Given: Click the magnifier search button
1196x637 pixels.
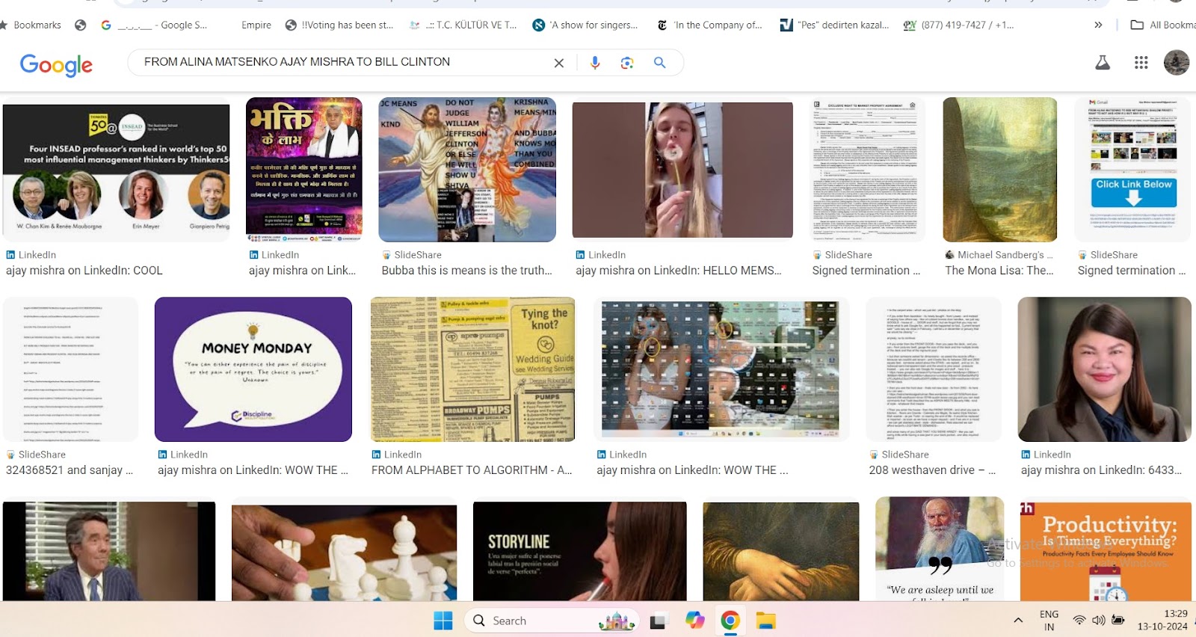Looking at the screenshot, I should coord(659,63).
